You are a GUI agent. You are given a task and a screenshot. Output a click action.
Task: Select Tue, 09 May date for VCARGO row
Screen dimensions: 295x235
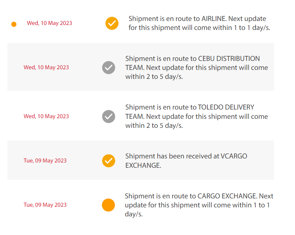tap(45, 161)
